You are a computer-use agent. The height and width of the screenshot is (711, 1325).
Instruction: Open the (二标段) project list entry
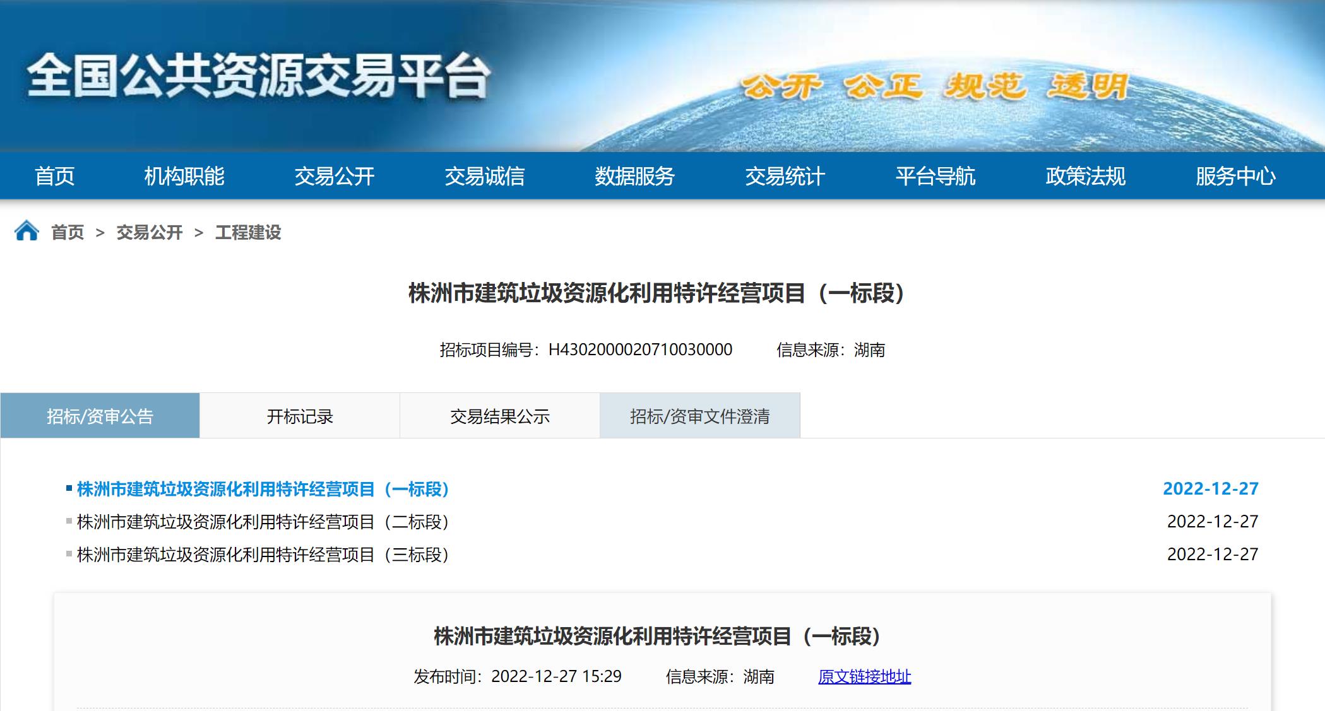(263, 522)
